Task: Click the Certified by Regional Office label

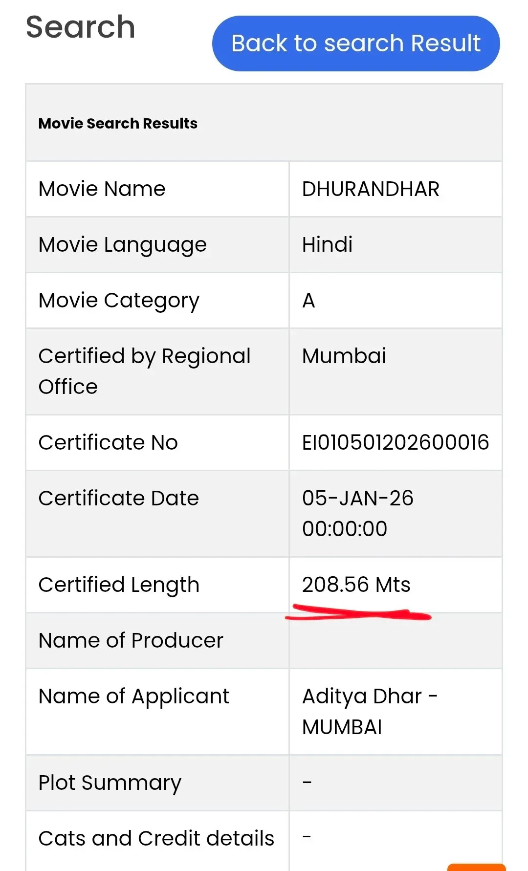Action: [144, 371]
